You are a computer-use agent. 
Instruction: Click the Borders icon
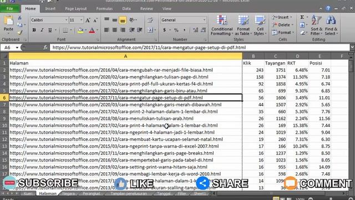tap(65, 30)
